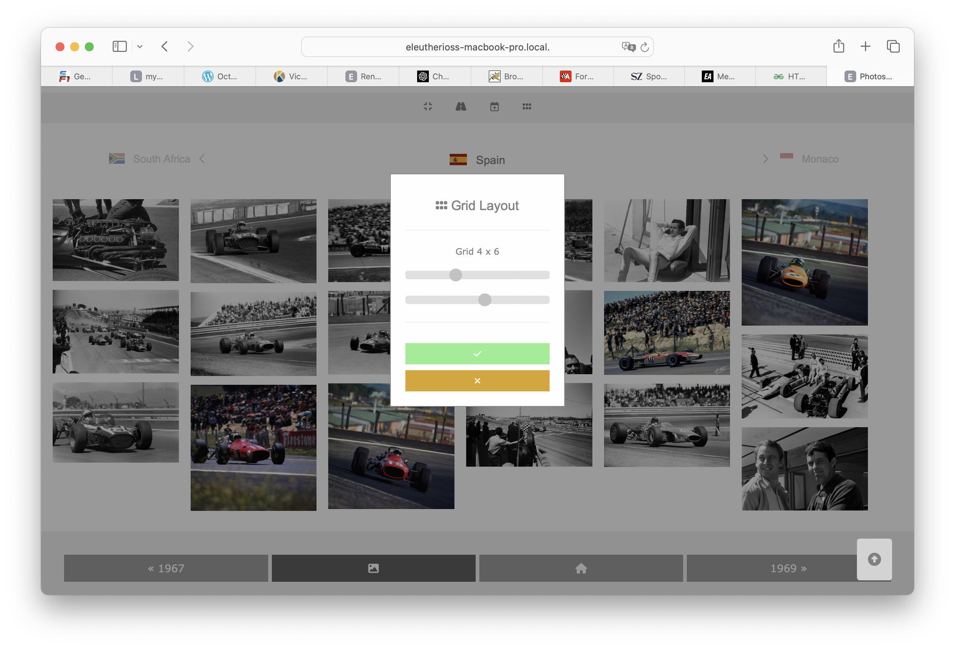Click the chevron beside South Africa
955x649 pixels.
point(202,159)
